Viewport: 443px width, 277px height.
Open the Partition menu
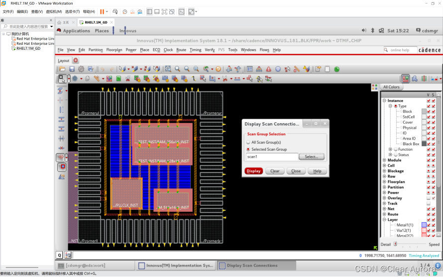pos(96,50)
